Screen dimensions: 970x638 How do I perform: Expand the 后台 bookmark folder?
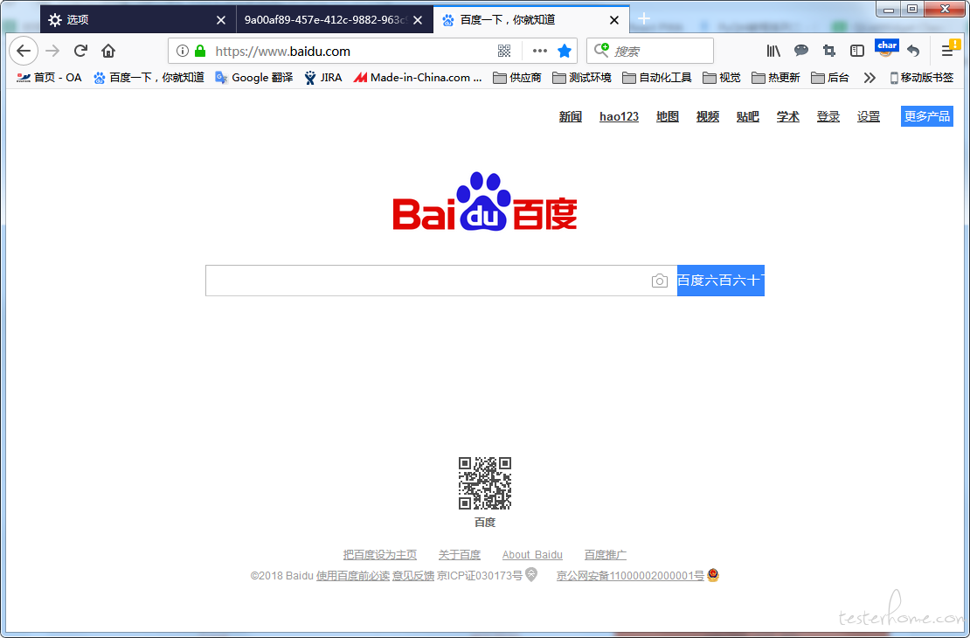(x=829, y=78)
